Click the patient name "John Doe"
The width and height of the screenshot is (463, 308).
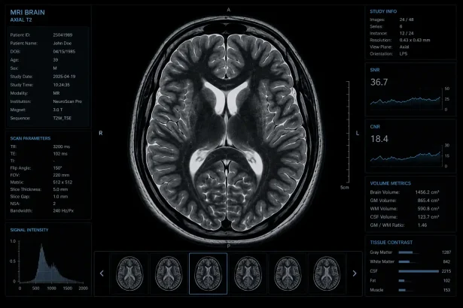point(62,43)
